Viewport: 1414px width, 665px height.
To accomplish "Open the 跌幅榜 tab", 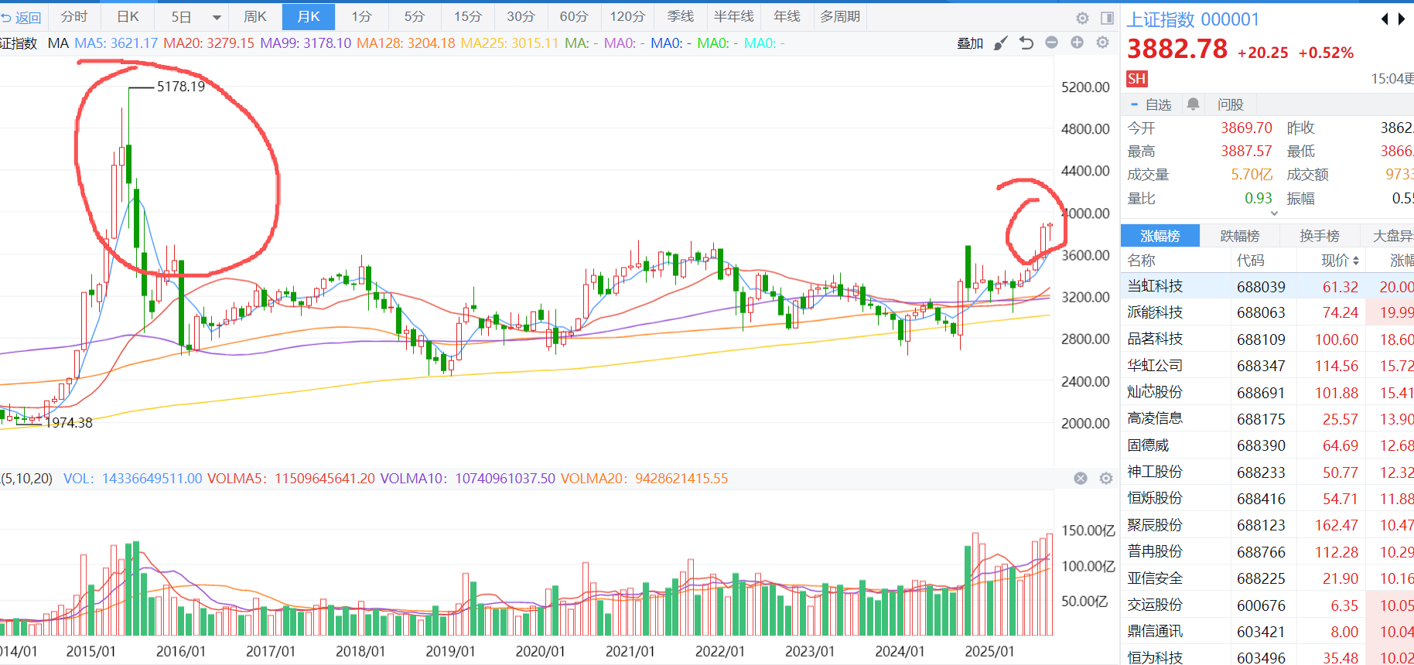I will [1239, 236].
